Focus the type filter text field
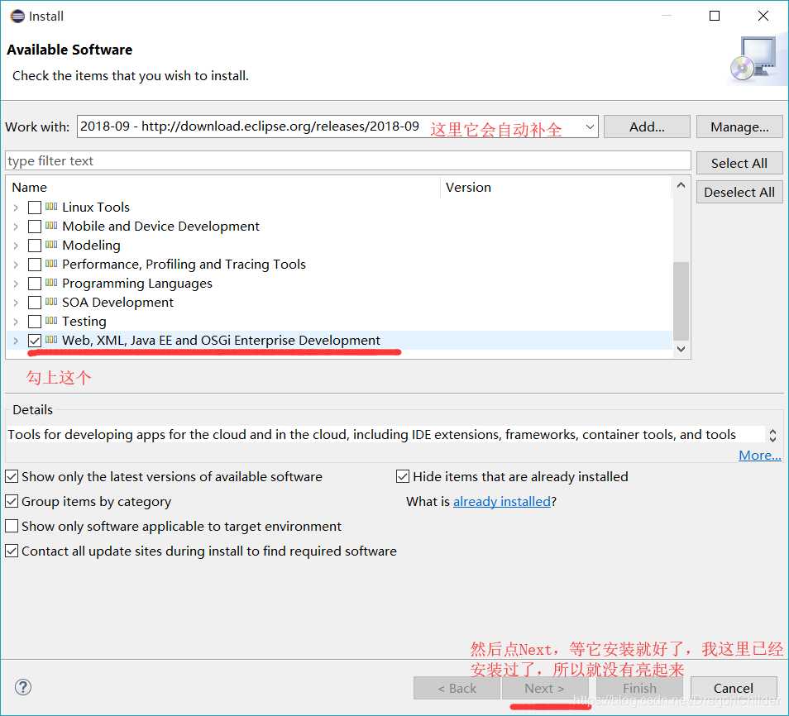The image size is (789, 716). pos(347,161)
